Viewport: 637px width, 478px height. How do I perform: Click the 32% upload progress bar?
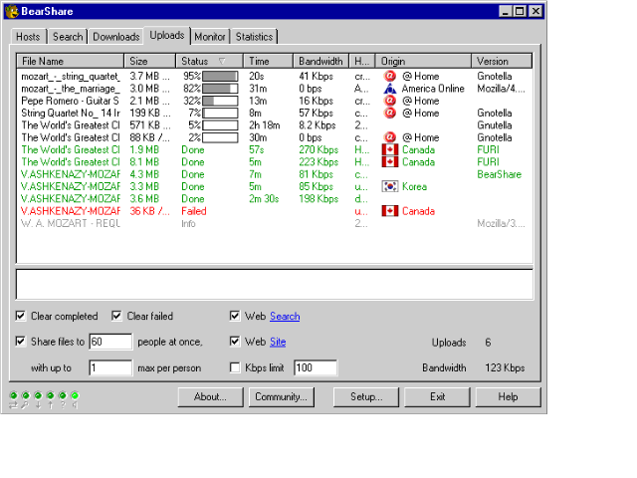(220, 101)
